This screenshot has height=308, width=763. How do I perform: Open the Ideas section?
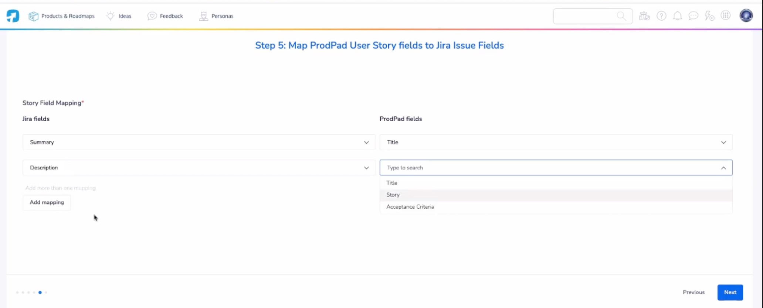pos(119,16)
